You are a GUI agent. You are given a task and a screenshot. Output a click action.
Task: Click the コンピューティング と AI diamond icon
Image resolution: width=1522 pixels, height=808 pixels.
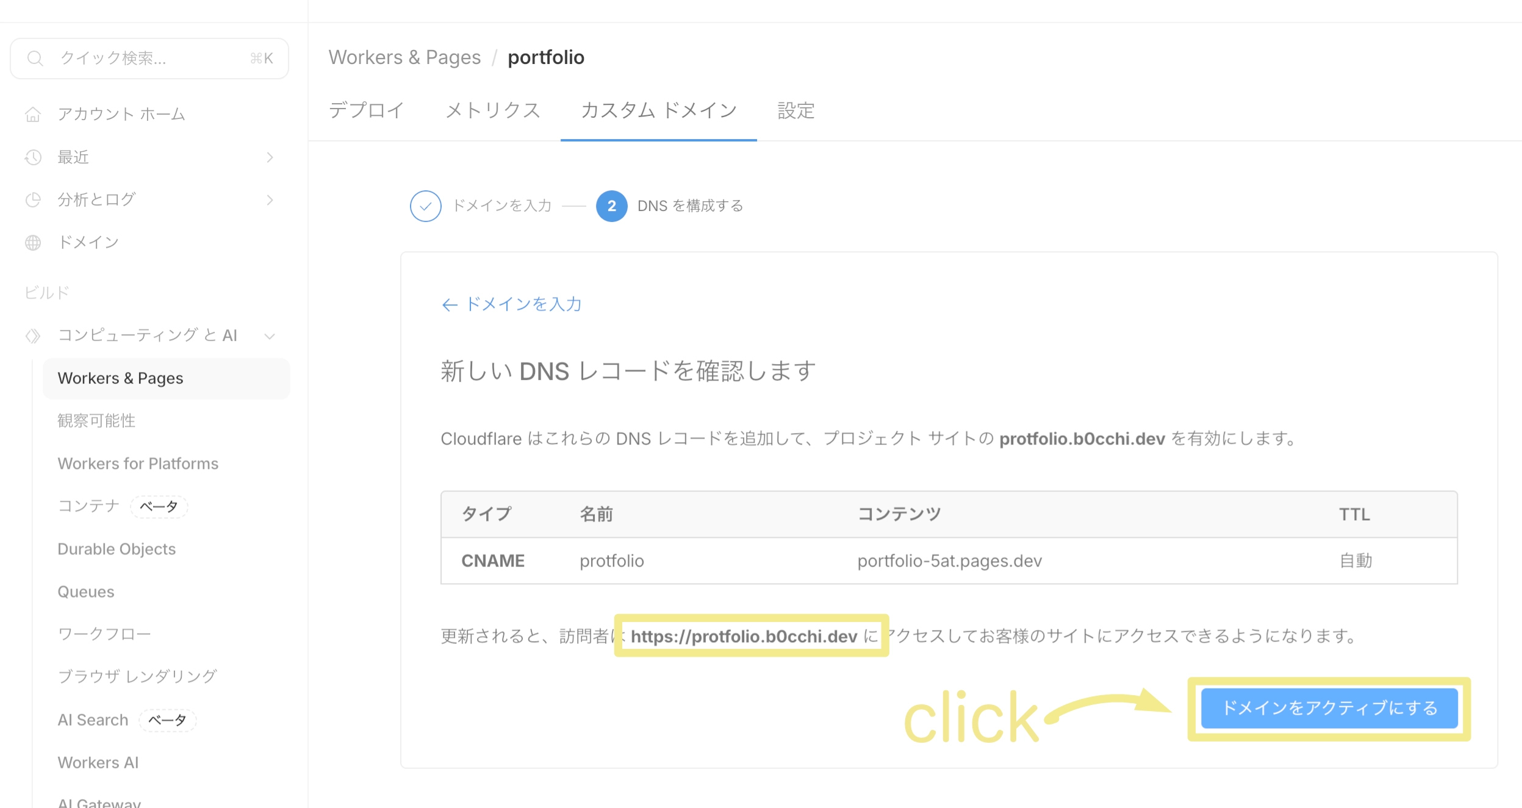click(x=33, y=335)
